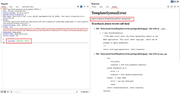
Task: Switch to side-by-side layout view
Action: (x=172, y=2)
